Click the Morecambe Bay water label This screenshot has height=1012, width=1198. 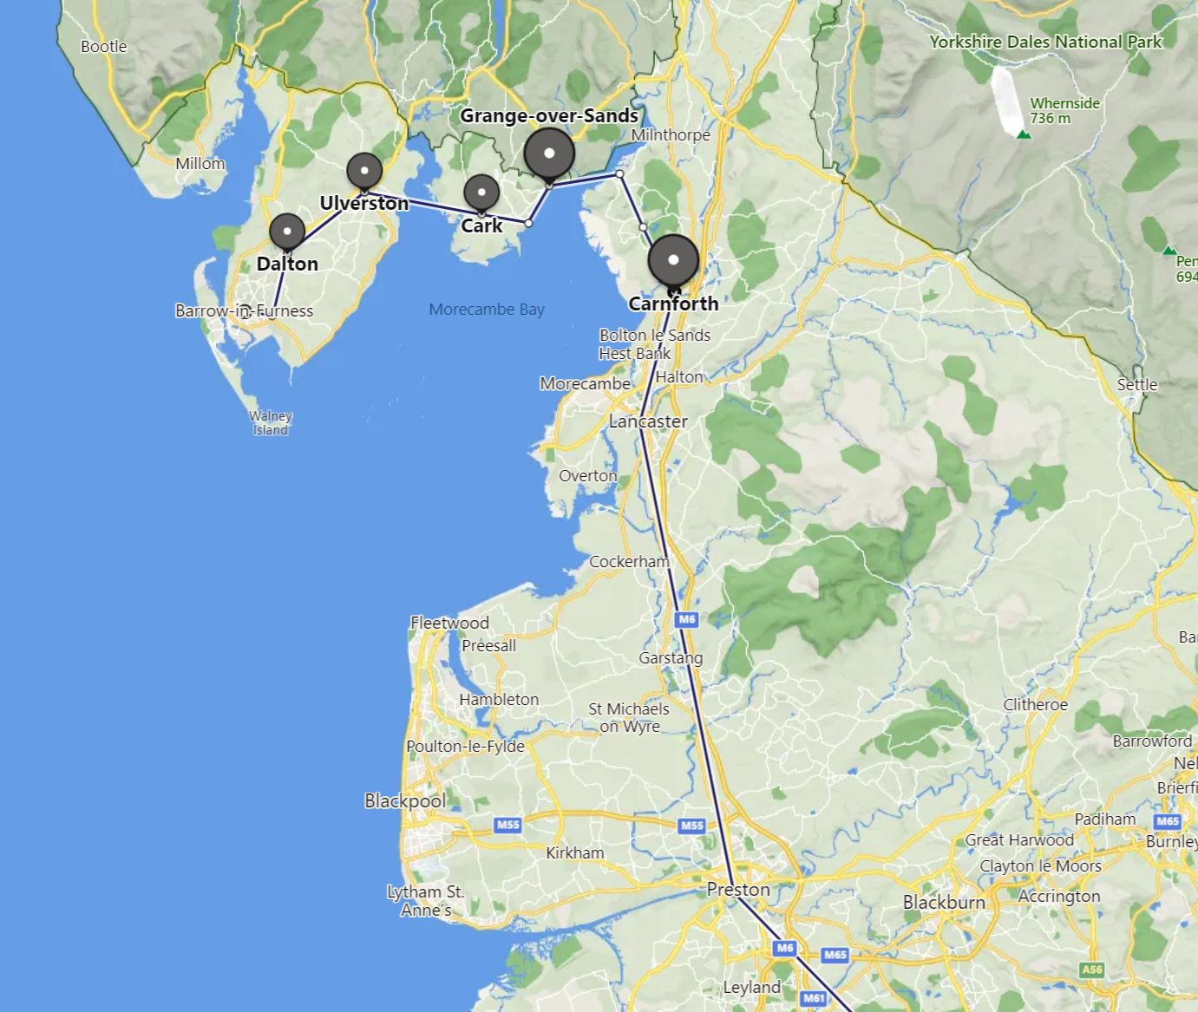(x=487, y=310)
